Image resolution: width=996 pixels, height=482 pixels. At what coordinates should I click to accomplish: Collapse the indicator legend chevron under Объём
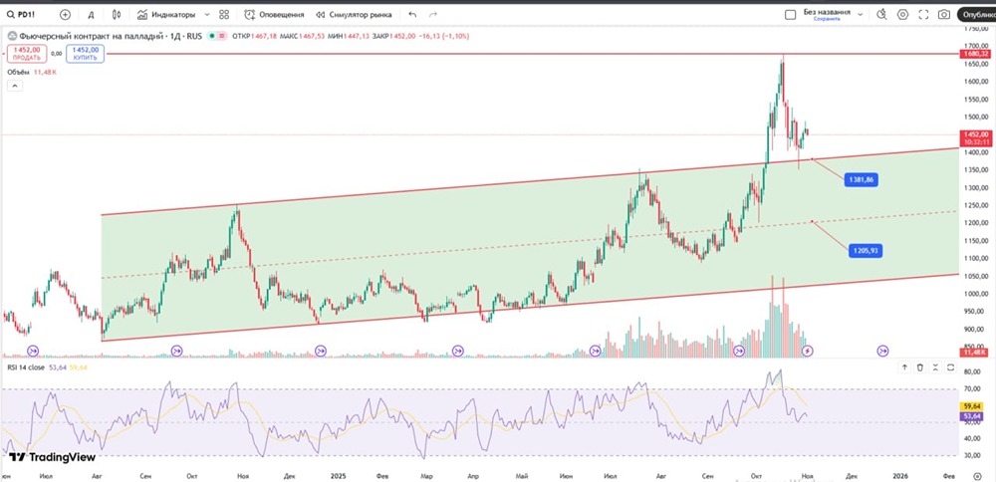(15, 86)
